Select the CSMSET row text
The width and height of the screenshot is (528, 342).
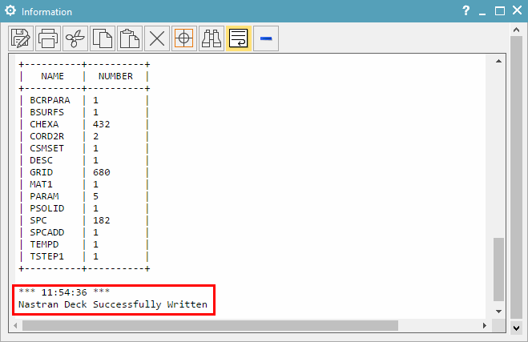point(46,148)
